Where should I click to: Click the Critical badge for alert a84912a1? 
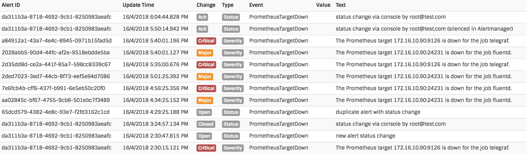point(206,41)
